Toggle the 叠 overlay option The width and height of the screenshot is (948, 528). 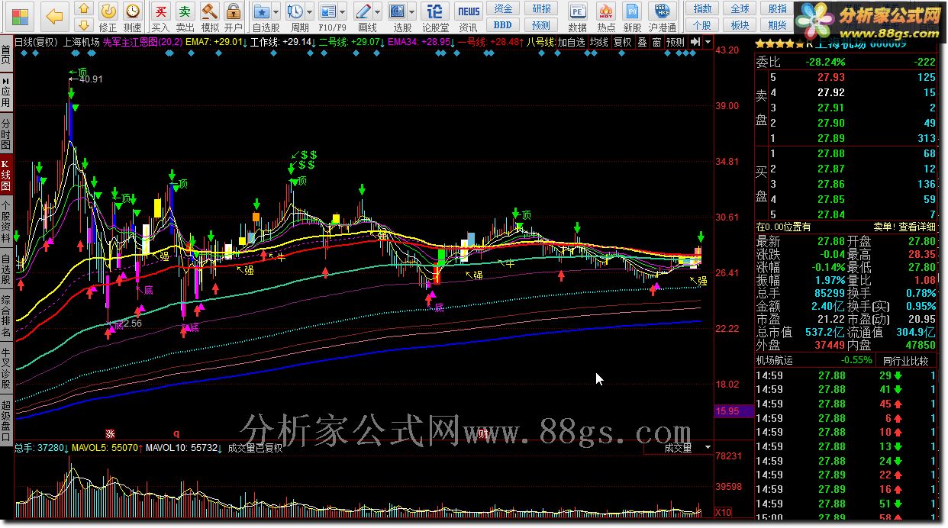pyautogui.click(x=642, y=42)
